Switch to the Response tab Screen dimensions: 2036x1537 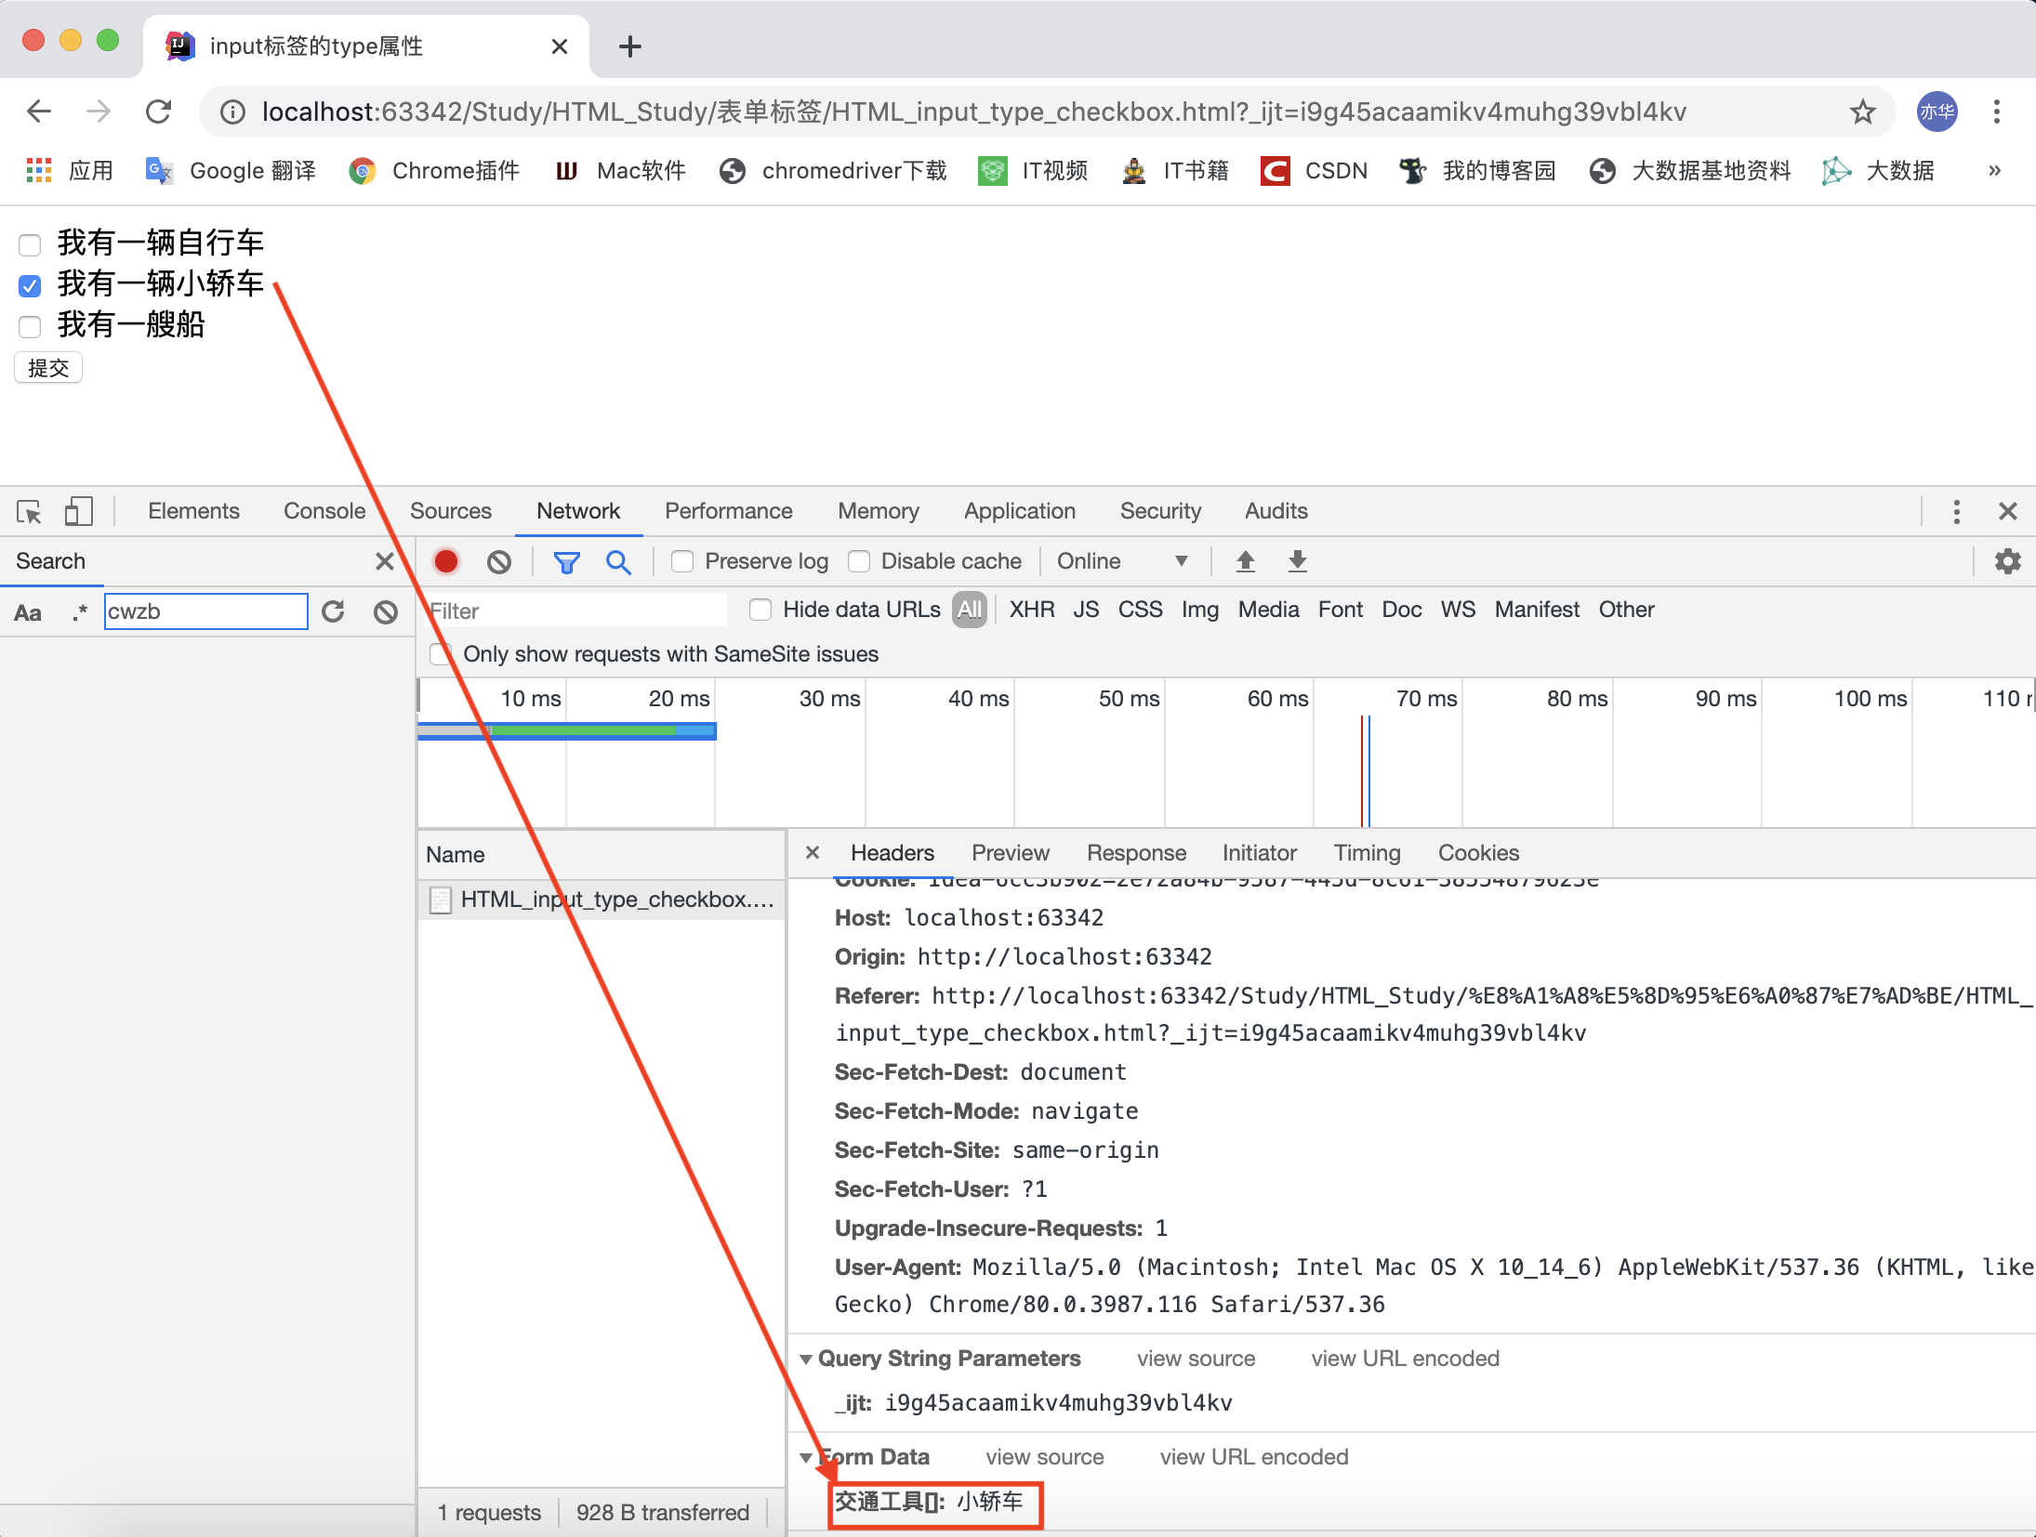[1136, 853]
